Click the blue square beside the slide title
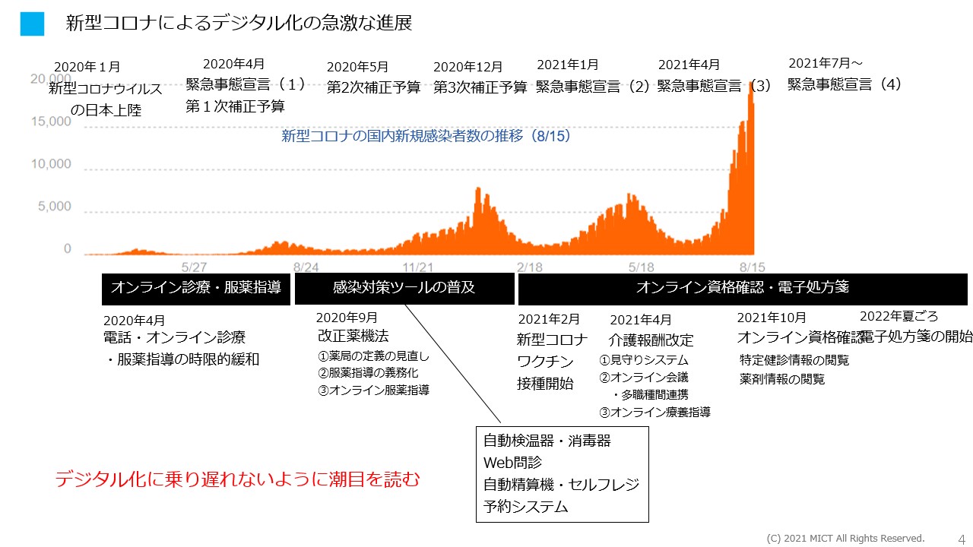This screenshot has width=973, height=547. coord(33,24)
